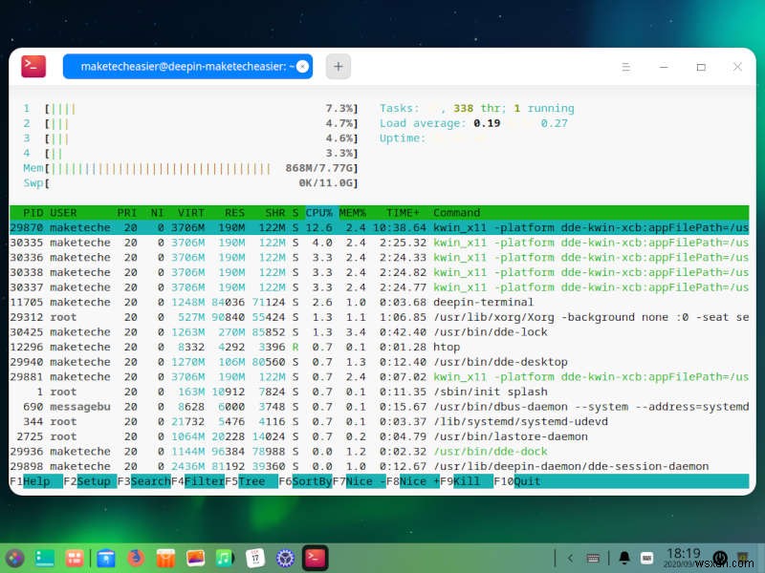
Task: Open the F6SortBy sort options
Action: pyautogui.click(x=307, y=481)
